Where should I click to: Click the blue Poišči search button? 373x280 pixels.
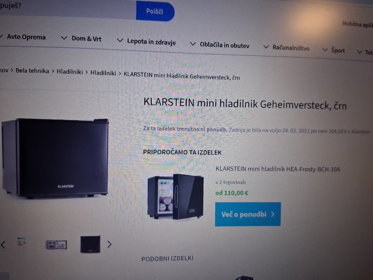click(x=155, y=11)
